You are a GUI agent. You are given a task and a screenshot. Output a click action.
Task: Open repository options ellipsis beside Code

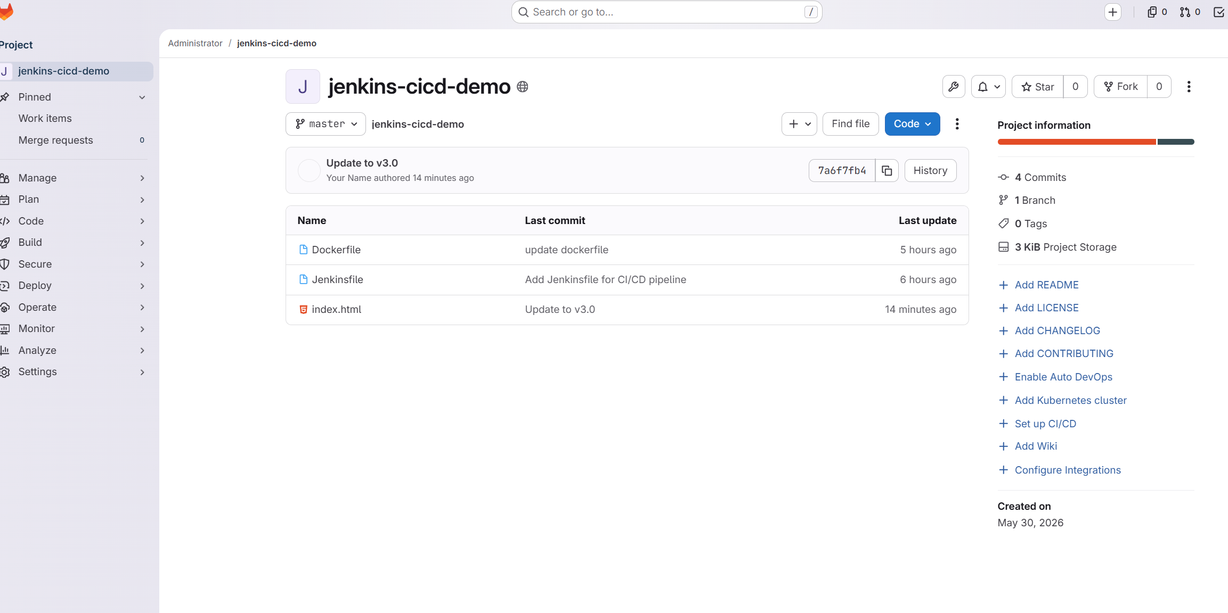957,124
